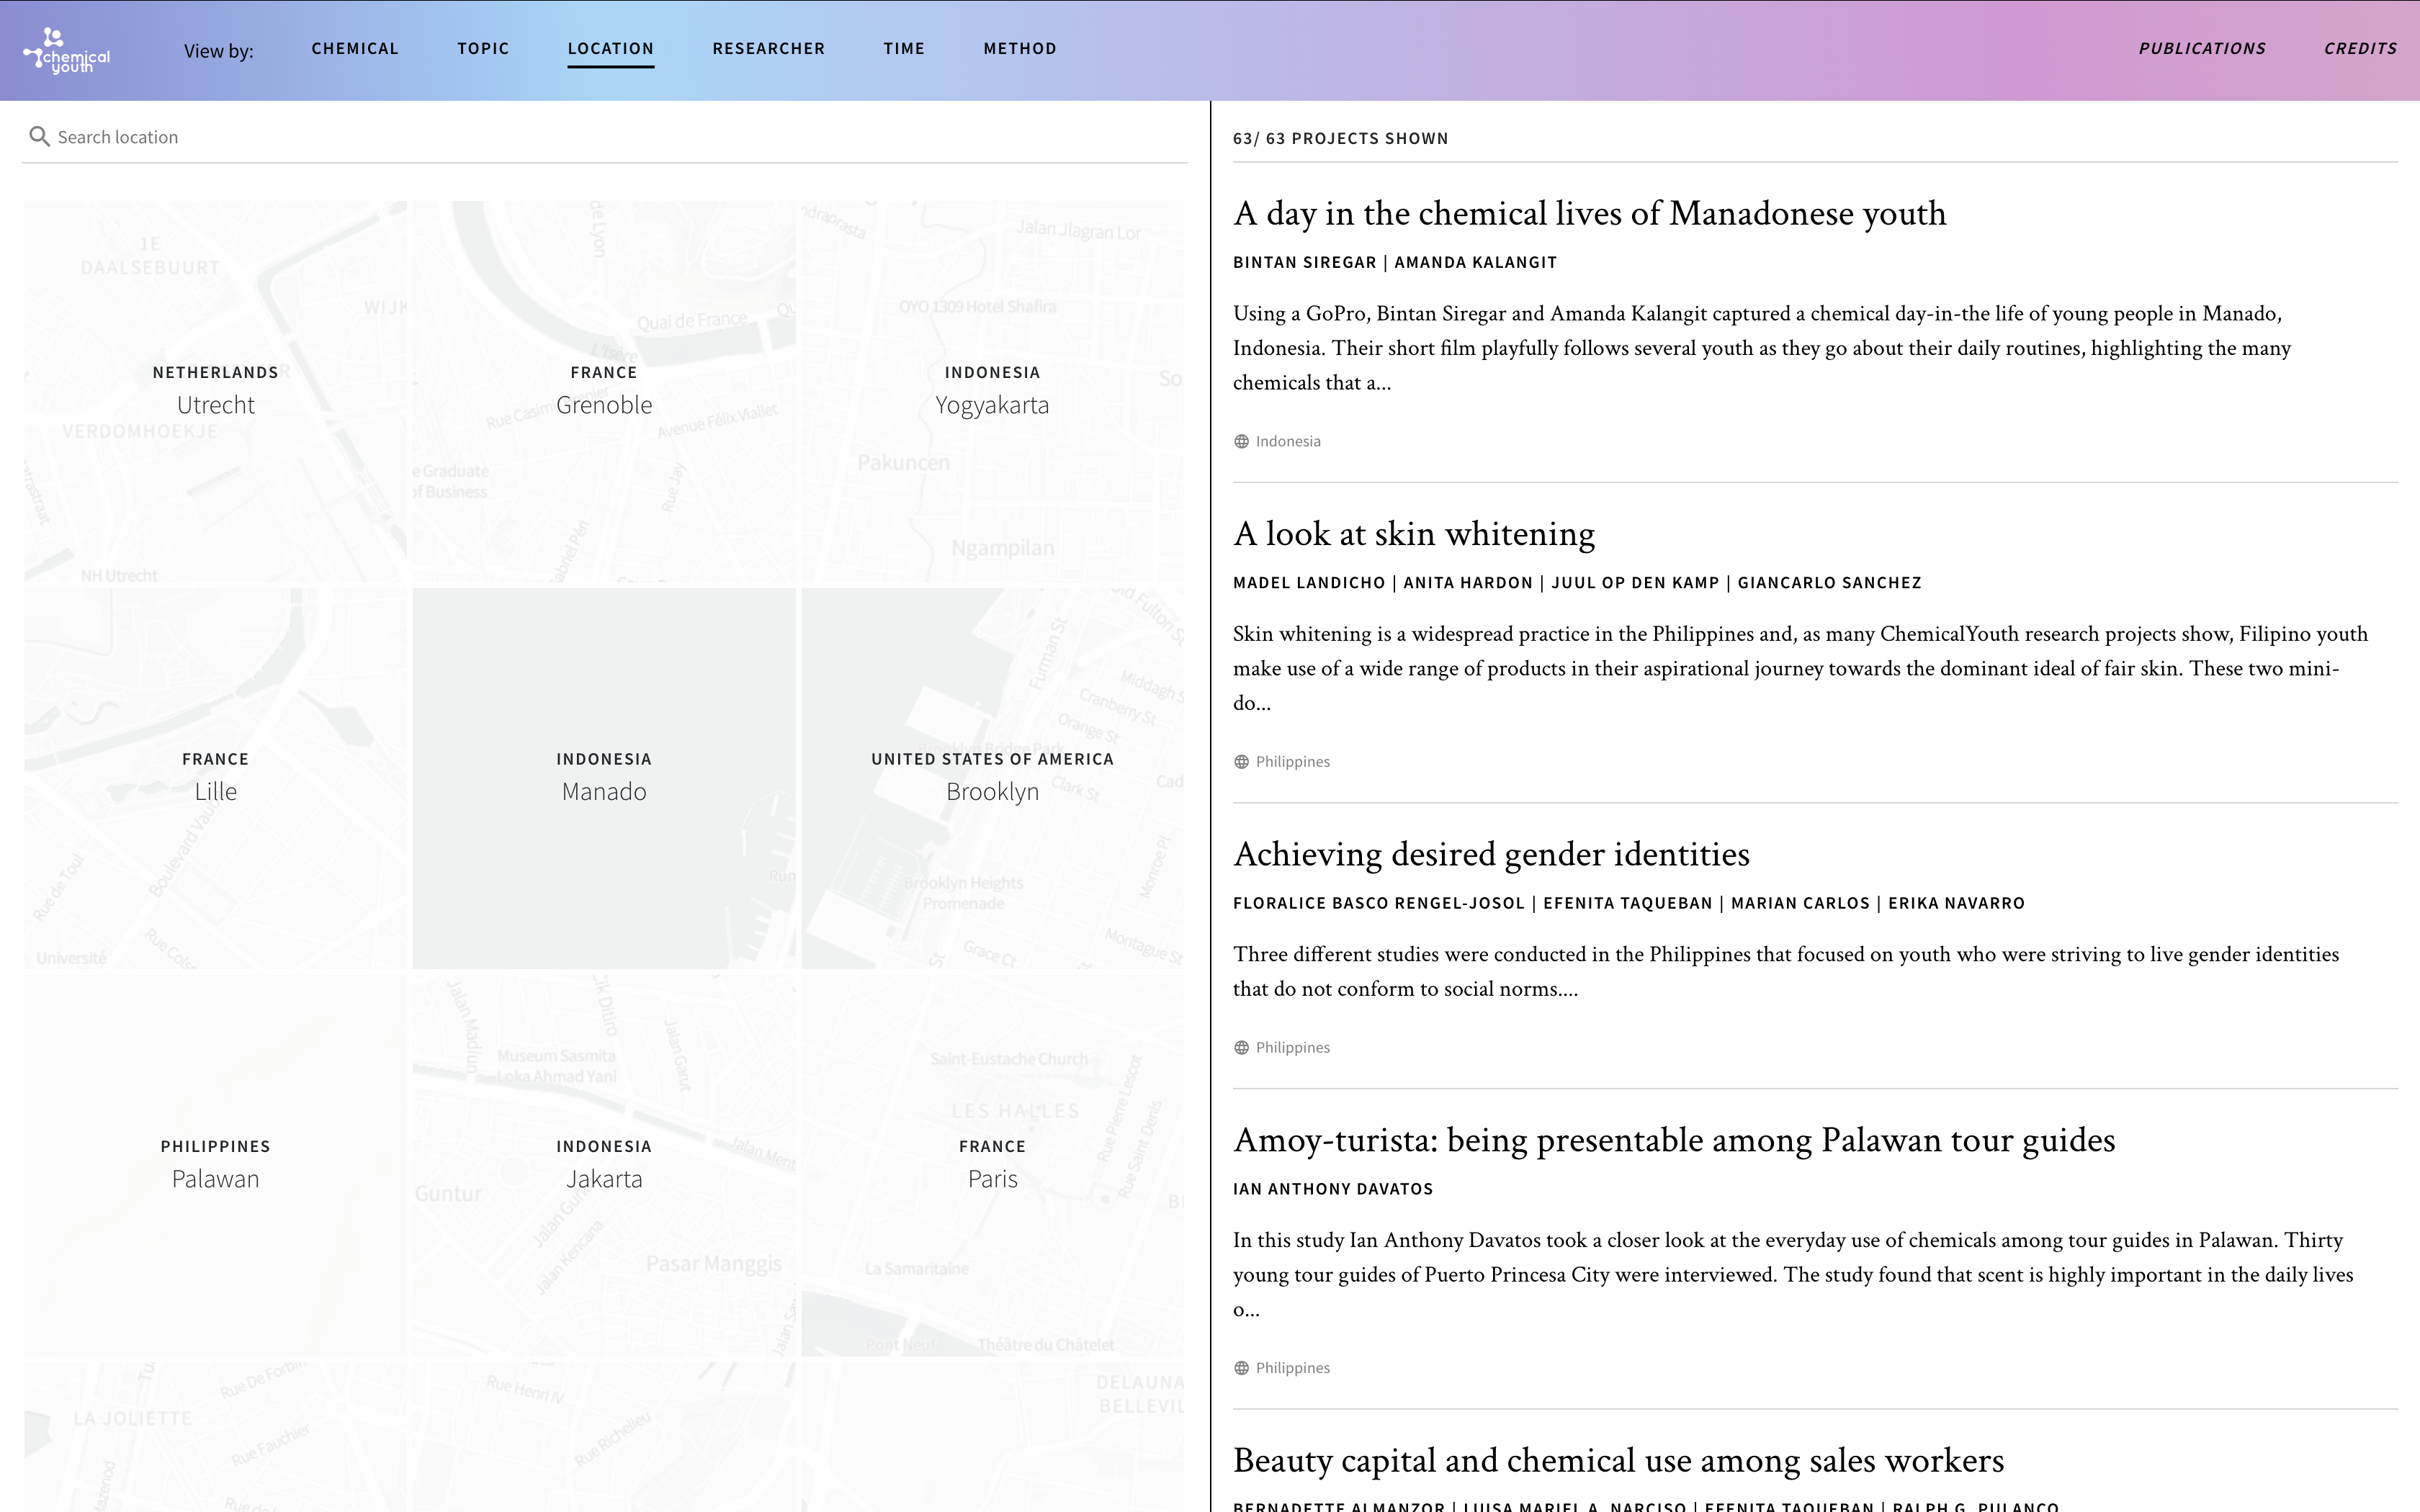The width and height of the screenshot is (2420, 1512).
Task: Click researcher name Amanda Kalangit
Action: pyautogui.click(x=1475, y=262)
